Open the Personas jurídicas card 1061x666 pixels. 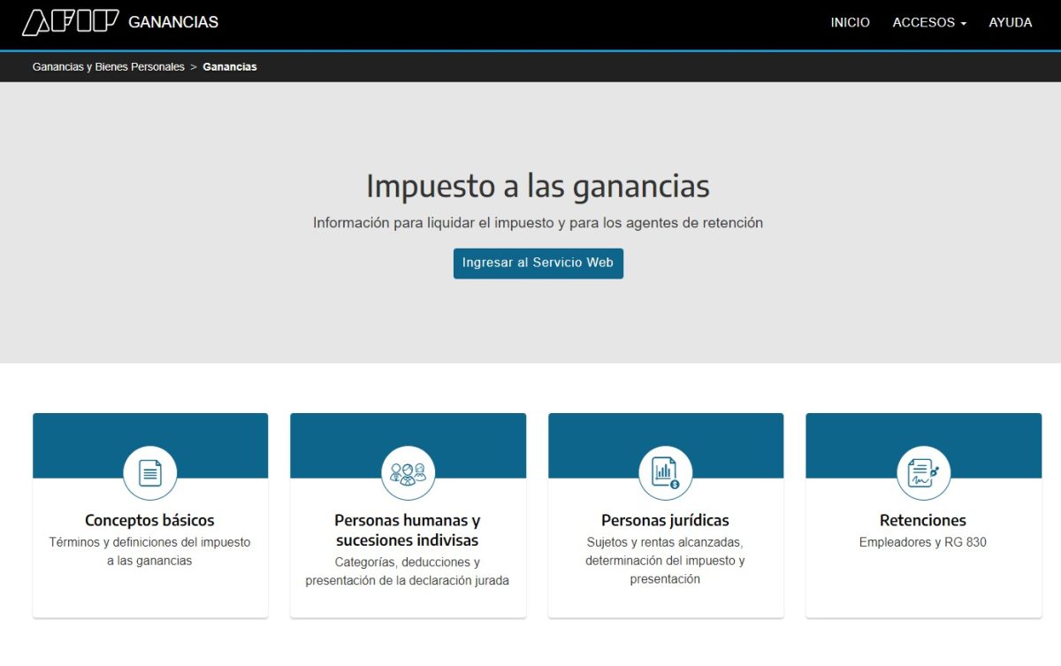(666, 531)
